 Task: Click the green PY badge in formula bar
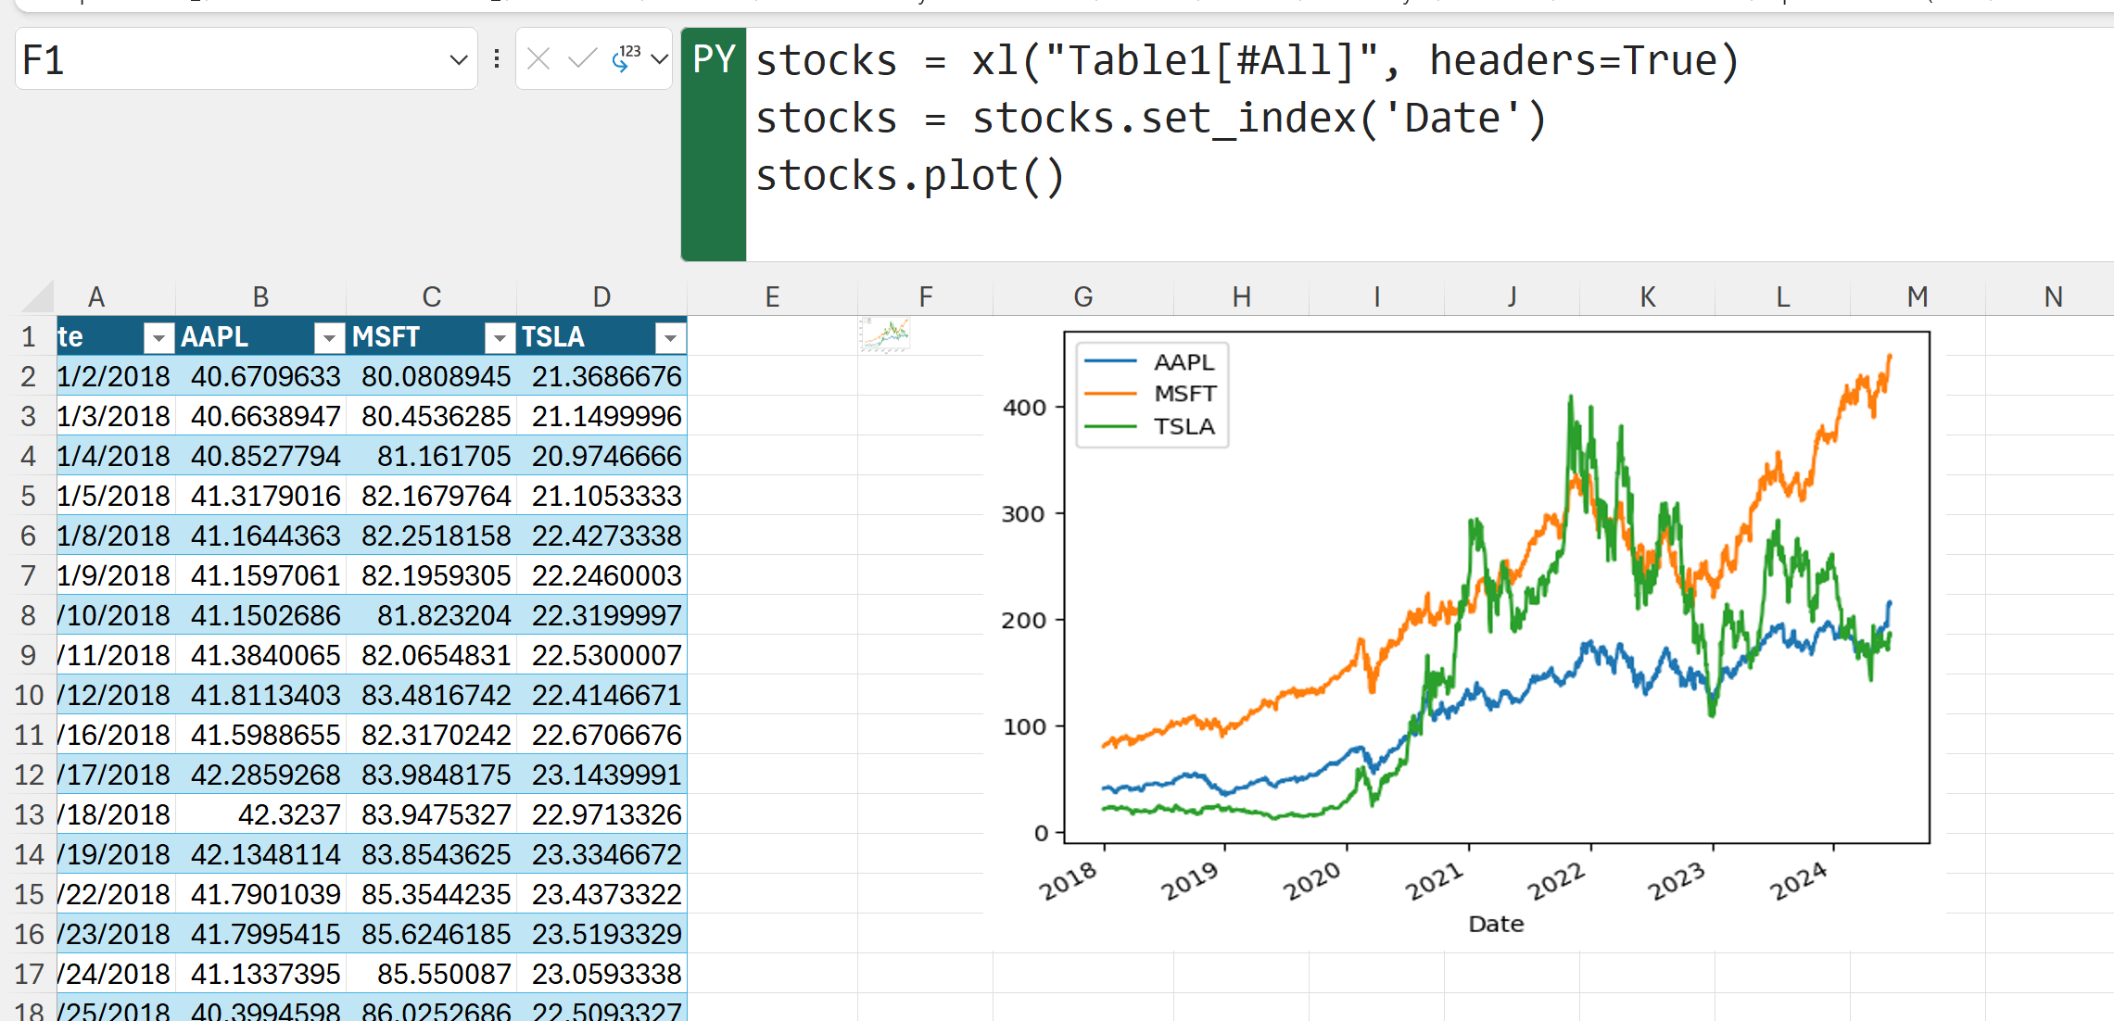tap(714, 60)
